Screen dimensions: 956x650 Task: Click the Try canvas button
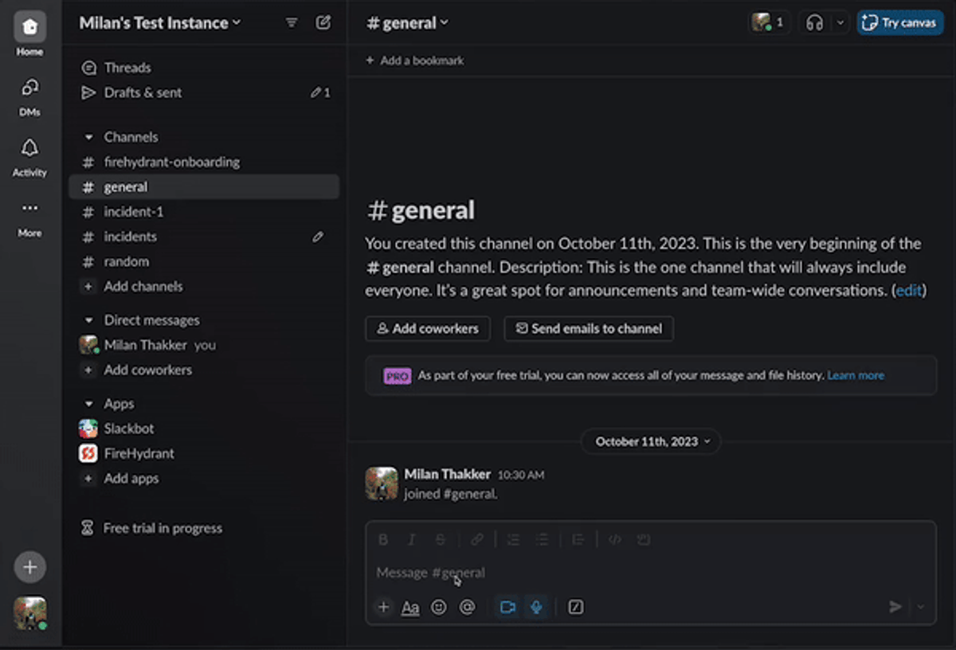coord(900,22)
